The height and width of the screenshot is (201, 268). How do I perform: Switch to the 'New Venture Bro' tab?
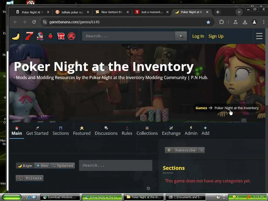(x=112, y=12)
